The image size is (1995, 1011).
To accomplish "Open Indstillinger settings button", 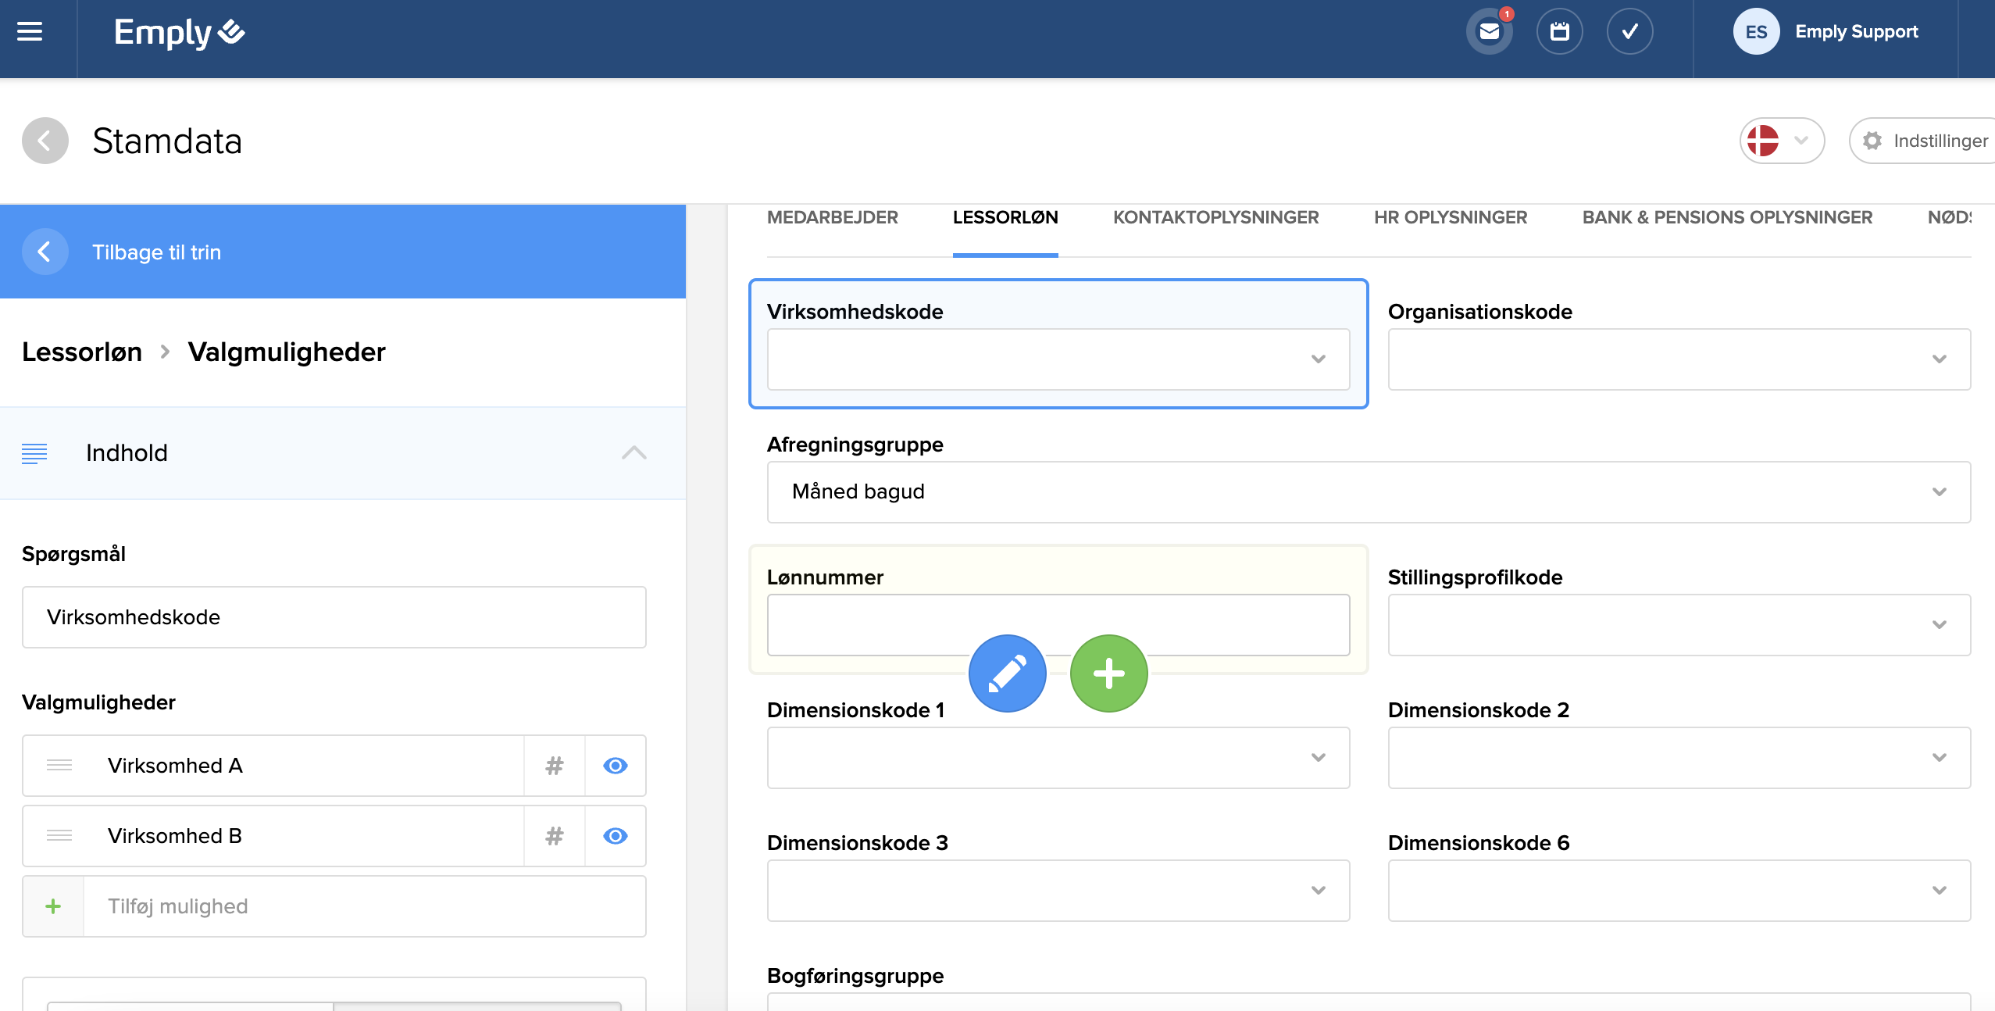I will pyautogui.click(x=1925, y=141).
